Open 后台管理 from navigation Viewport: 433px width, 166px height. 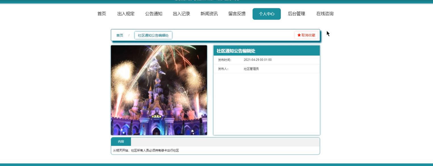click(x=296, y=14)
